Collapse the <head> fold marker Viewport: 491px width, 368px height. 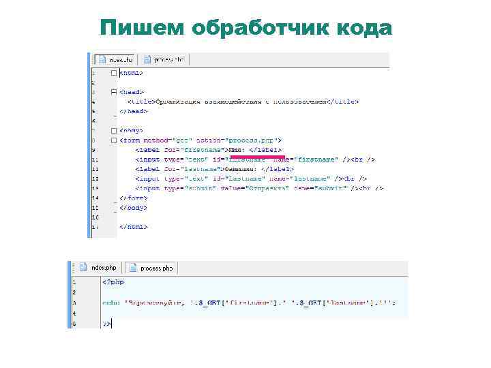(114, 92)
